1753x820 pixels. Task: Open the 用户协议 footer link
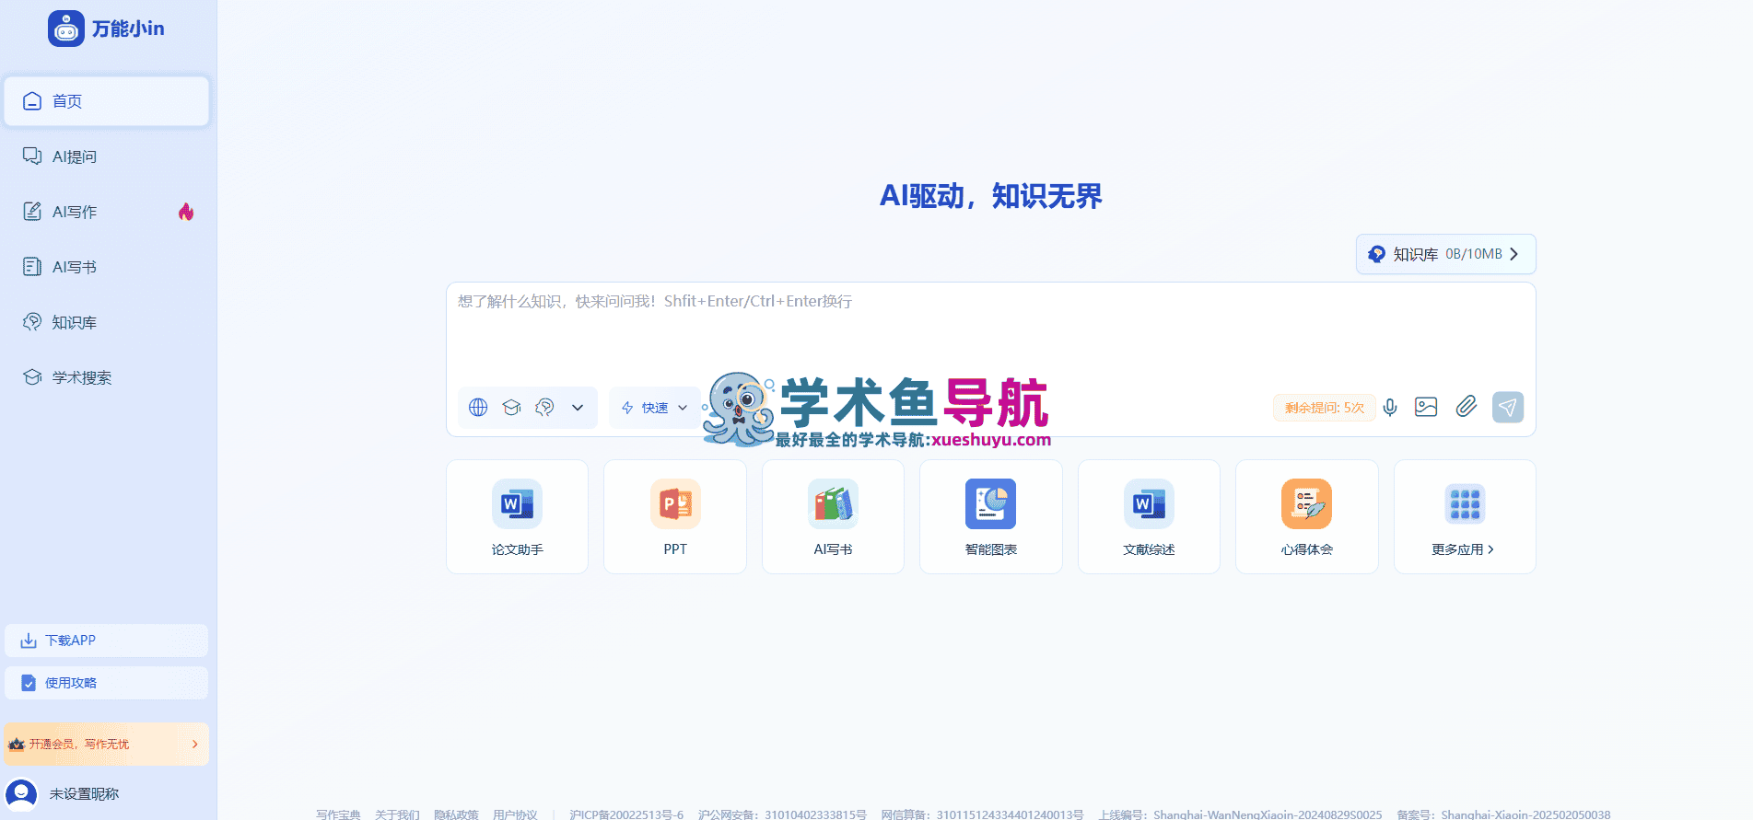[x=515, y=814]
